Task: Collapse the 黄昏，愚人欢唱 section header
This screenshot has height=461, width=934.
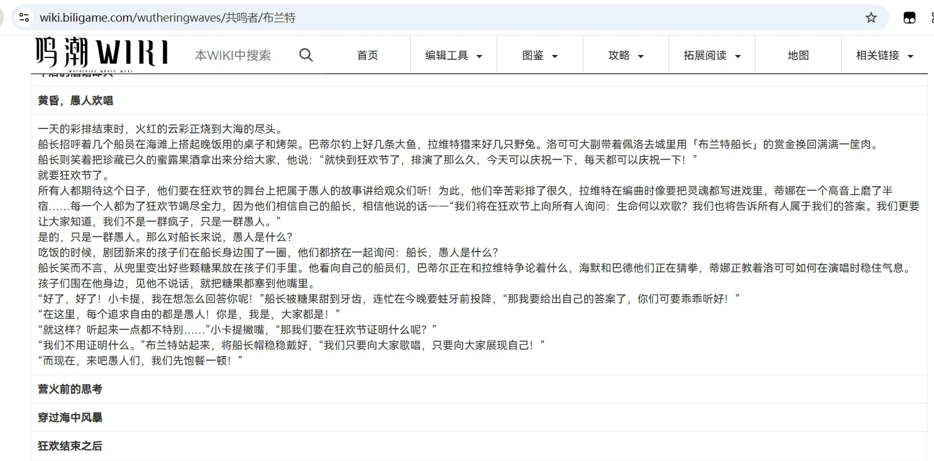Action: point(75,101)
